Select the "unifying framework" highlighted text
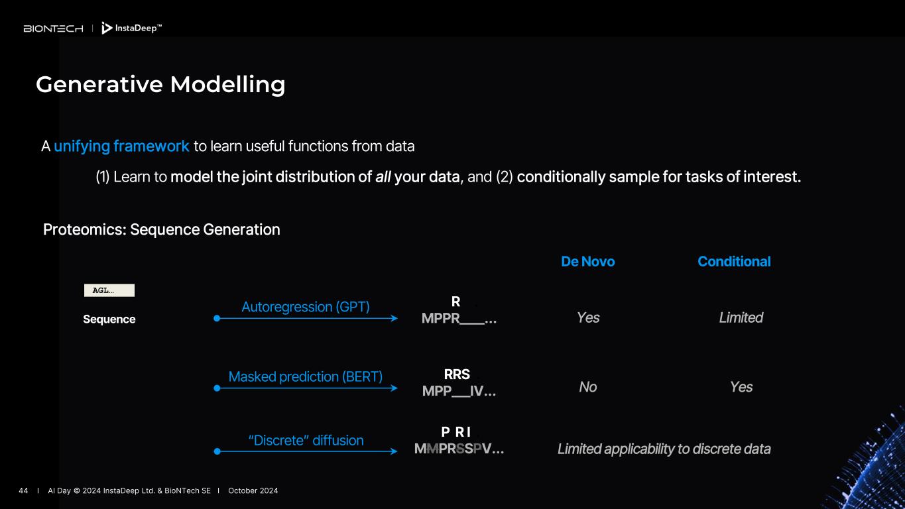905x509 pixels. point(121,146)
